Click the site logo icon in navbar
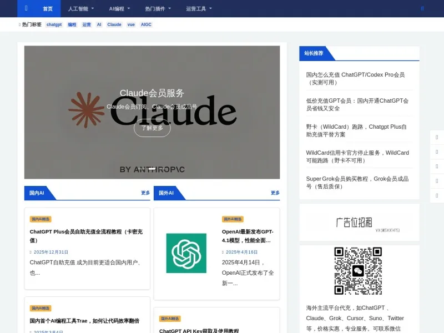Image resolution: width=444 pixels, height=333 pixels. click(x=26, y=8)
